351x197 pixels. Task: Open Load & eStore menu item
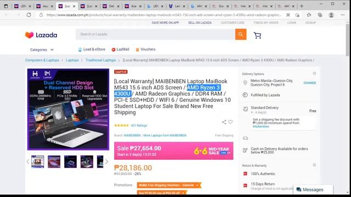pos(92,49)
